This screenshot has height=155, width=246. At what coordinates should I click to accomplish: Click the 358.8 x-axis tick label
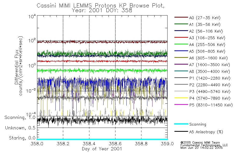point(141,144)
